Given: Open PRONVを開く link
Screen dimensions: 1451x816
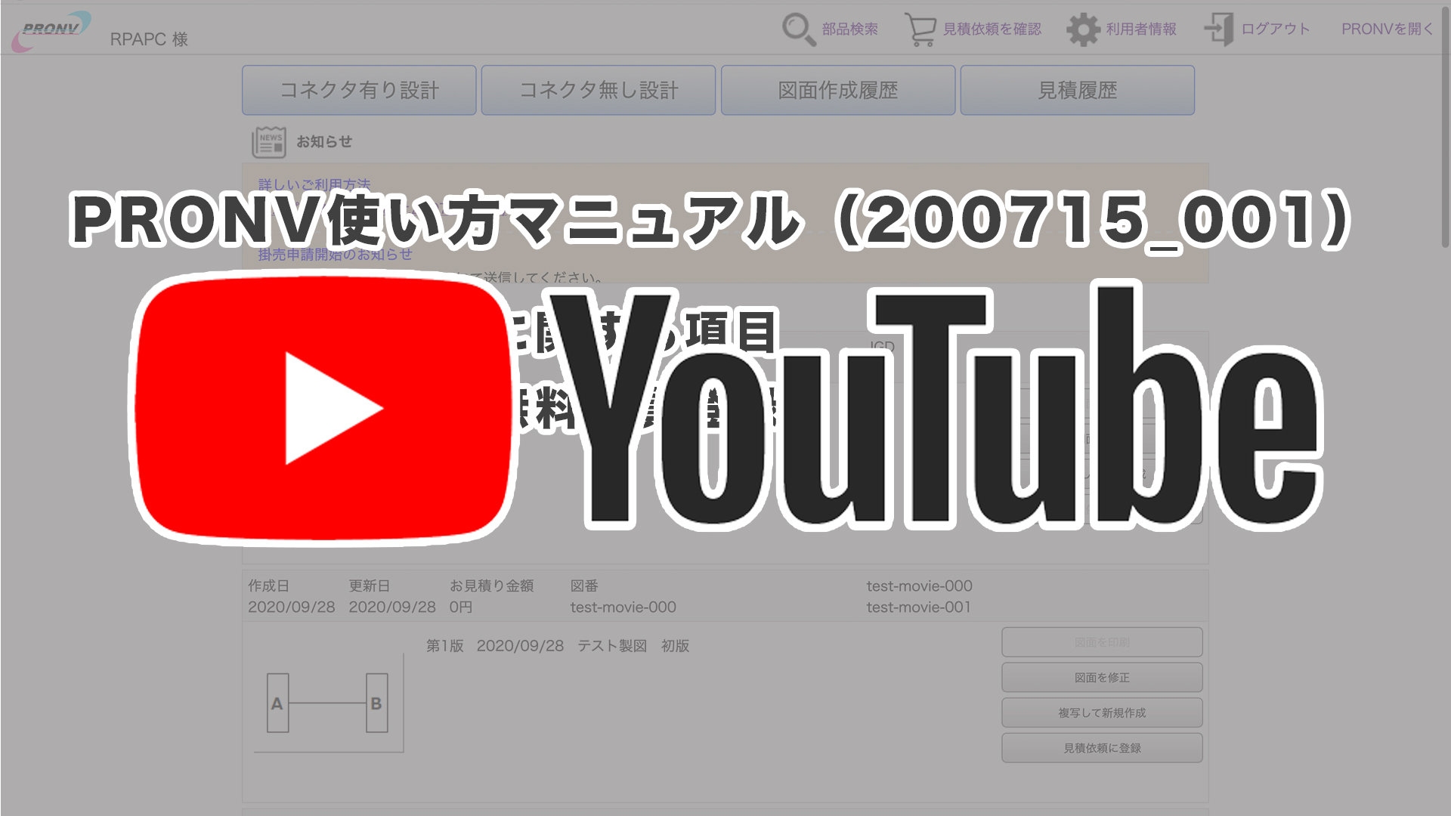Looking at the screenshot, I should (x=1387, y=29).
